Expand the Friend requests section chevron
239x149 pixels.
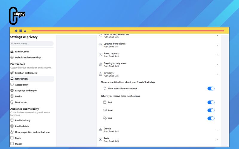pos(217,55)
